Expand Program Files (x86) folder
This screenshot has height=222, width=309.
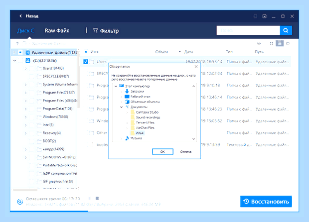(26, 101)
